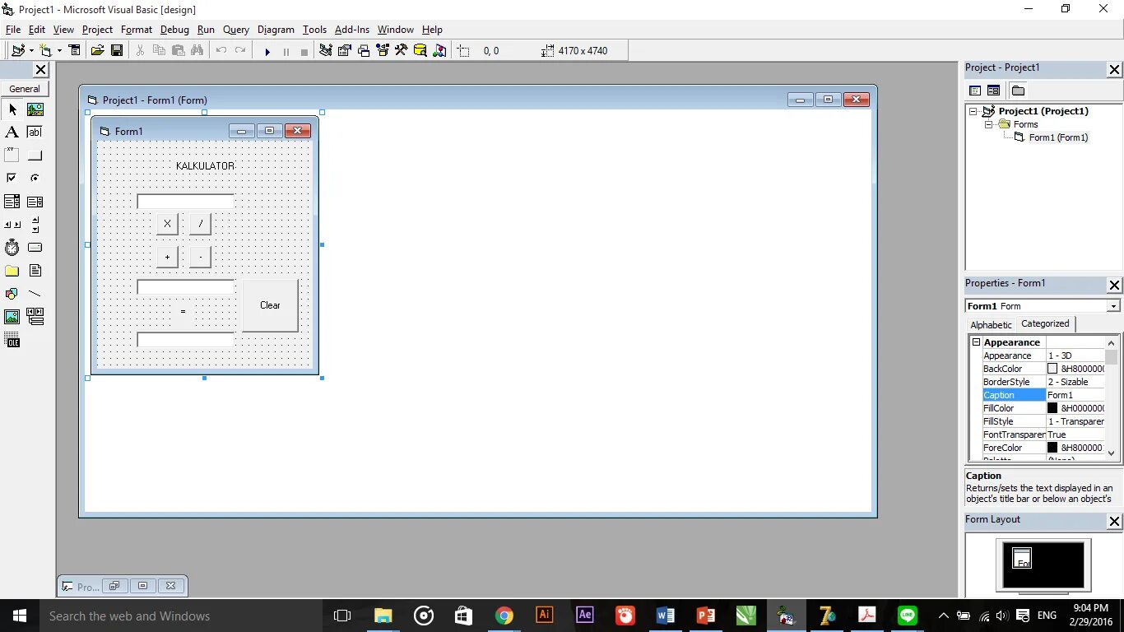Select the Image control in the toolbox
Screen dimensions: 1124x632
12,317
